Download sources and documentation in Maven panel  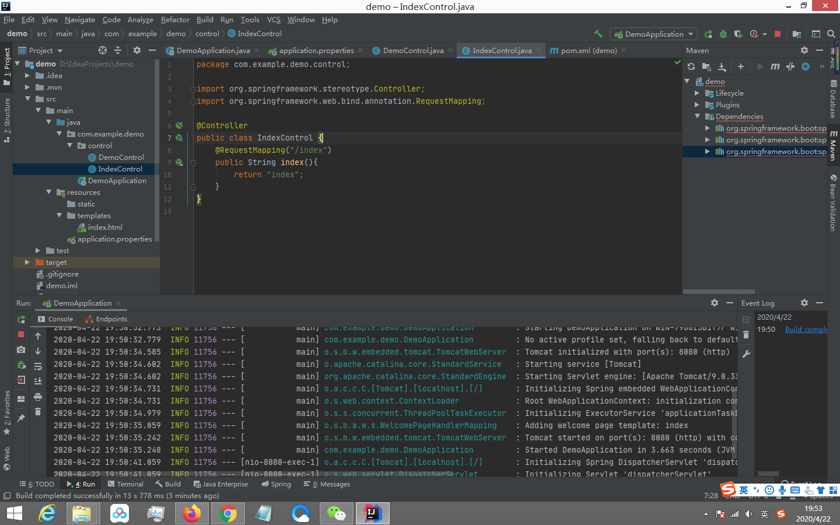tap(722, 66)
